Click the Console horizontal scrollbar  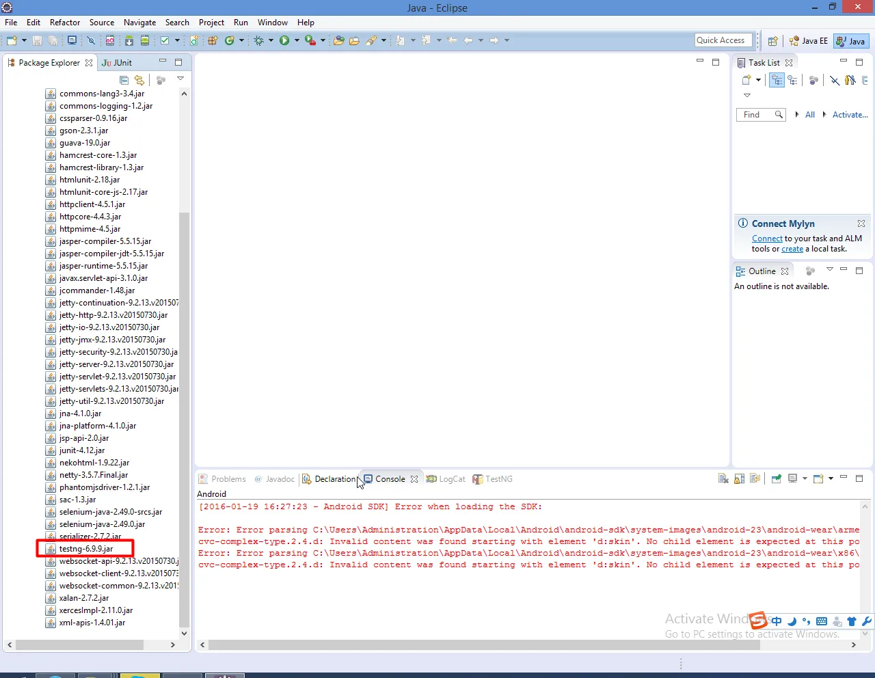[530, 645]
